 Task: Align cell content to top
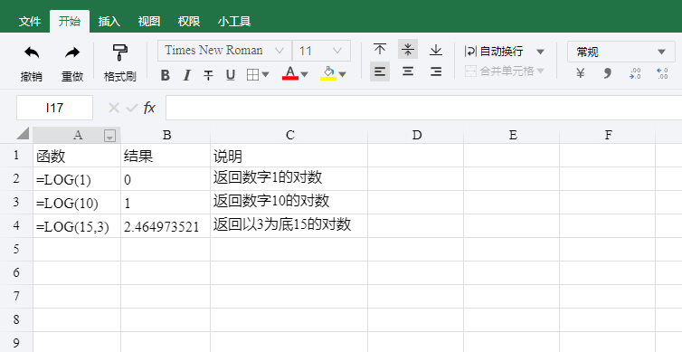click(380, 49)
